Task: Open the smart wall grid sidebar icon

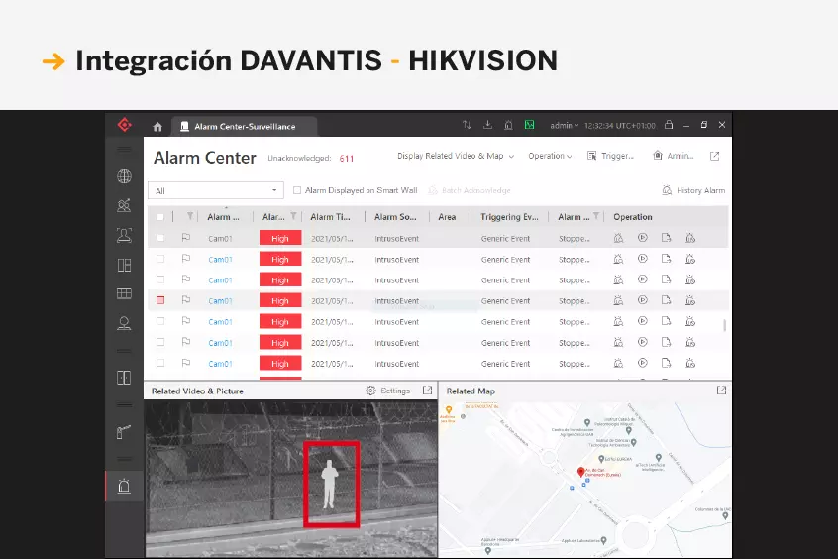Action: [x=124, y=293]
